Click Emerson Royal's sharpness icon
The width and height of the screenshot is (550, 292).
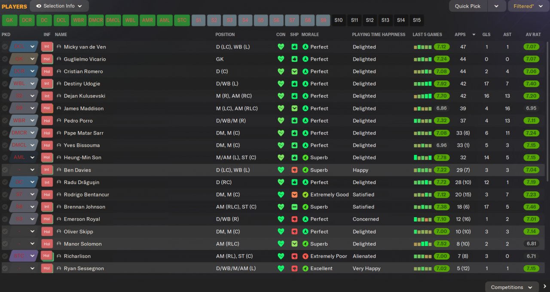point(294,219)
